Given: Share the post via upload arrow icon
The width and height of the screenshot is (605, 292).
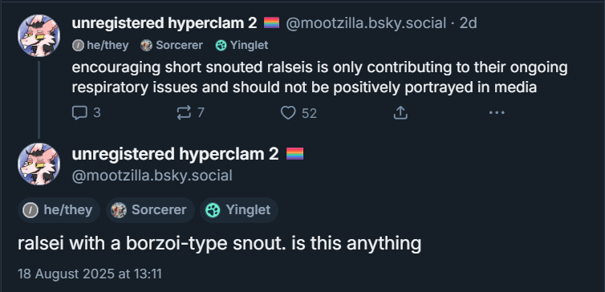Looking at the screenshot, I should (400, 113).
